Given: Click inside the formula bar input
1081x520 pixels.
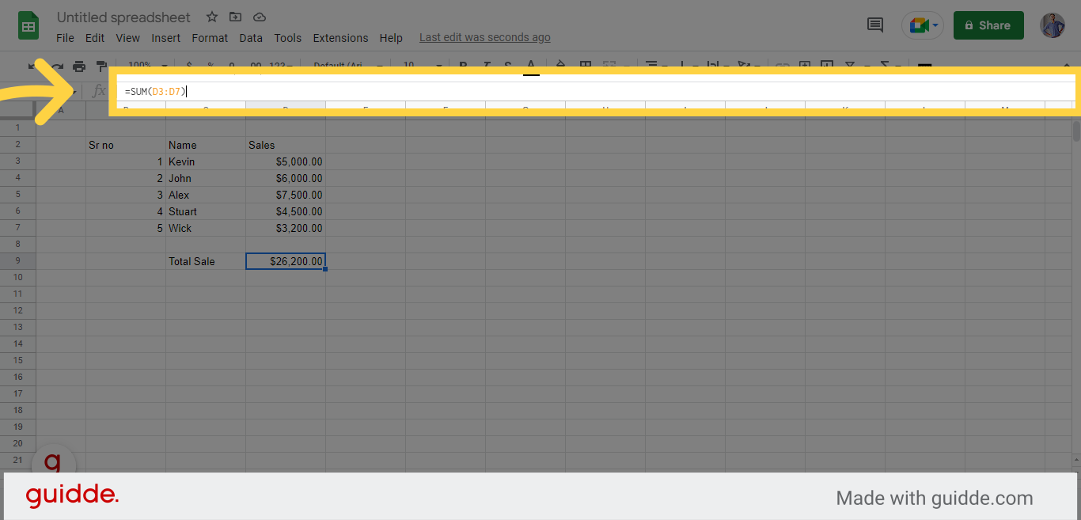Looking at the screenshot, I should (x=554, y=92).
